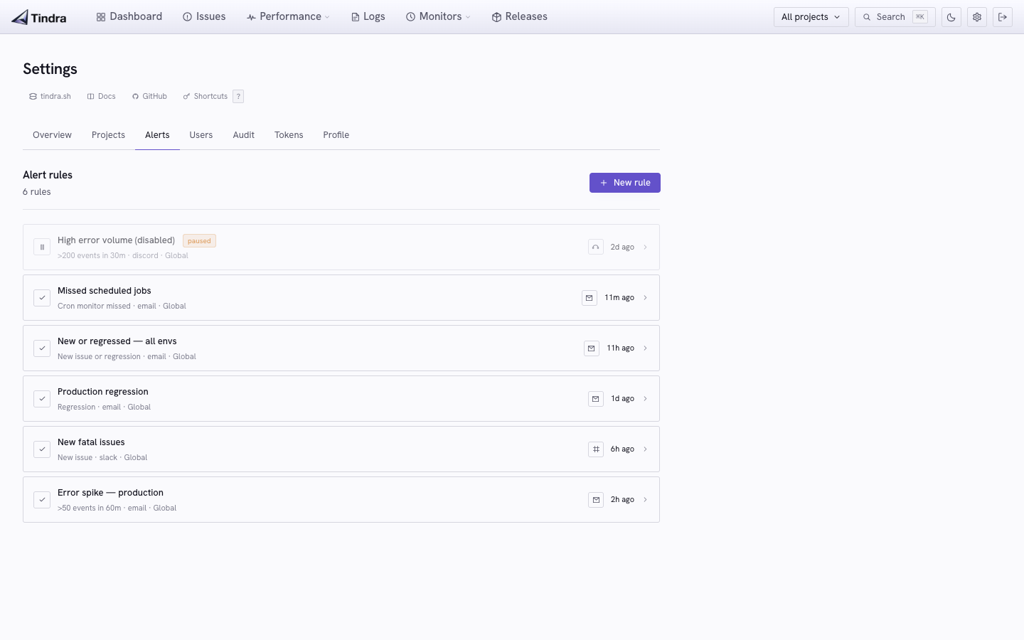1024x640 pixels.
Task: Click the shortcuts question mark badge
Action: pos(238,96)
